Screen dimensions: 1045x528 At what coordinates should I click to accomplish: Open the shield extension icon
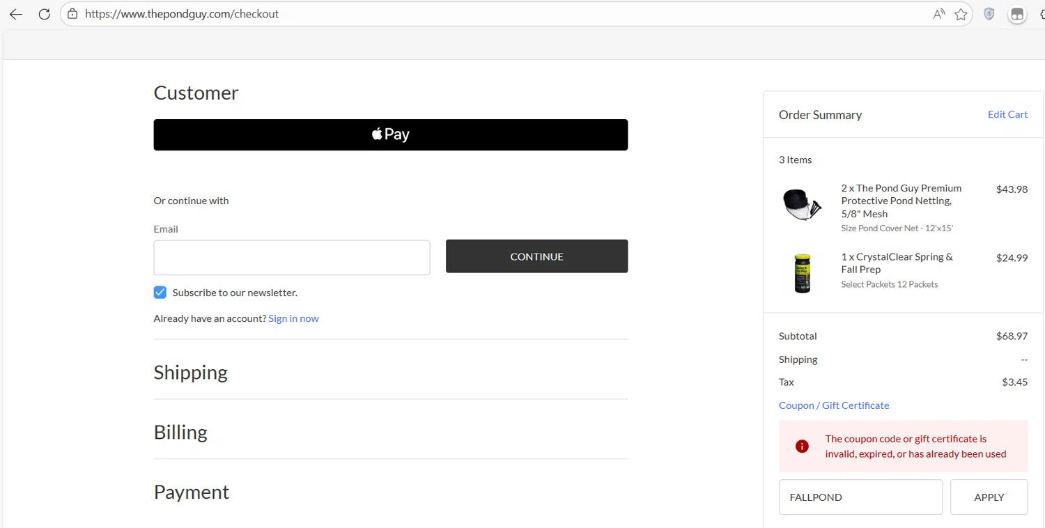989,14
